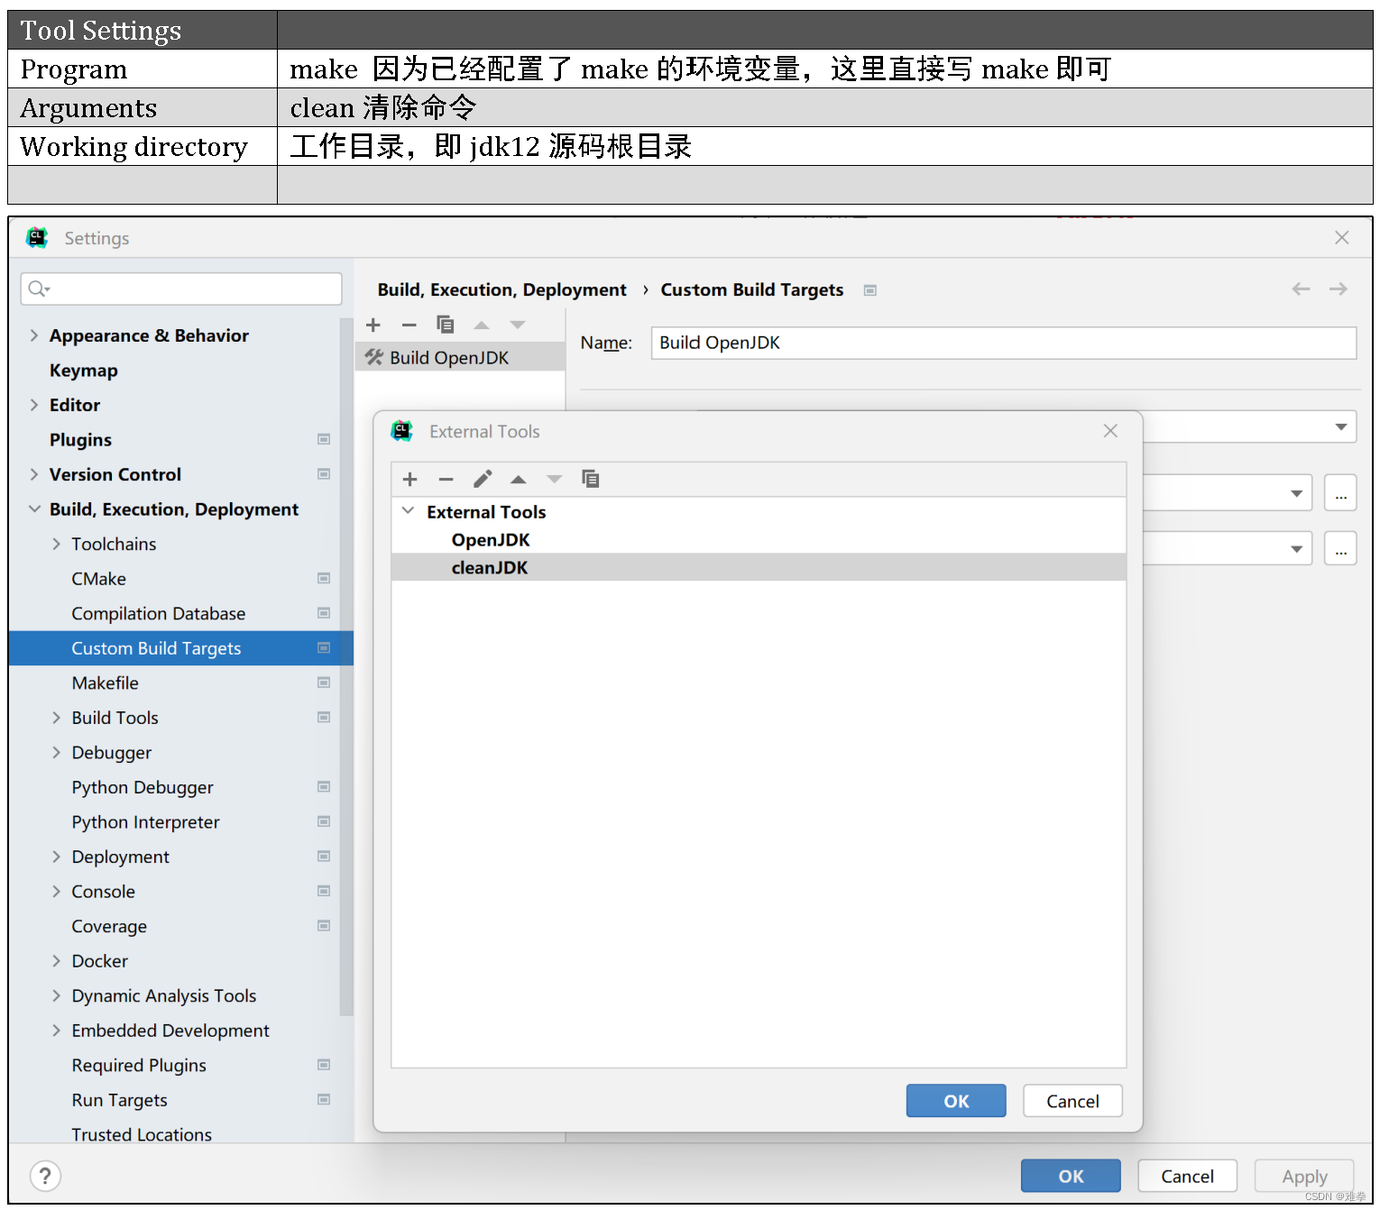Screen dimensions: 1380x1210
Task: Move the build target down in the list
Action: click(518, 325)
